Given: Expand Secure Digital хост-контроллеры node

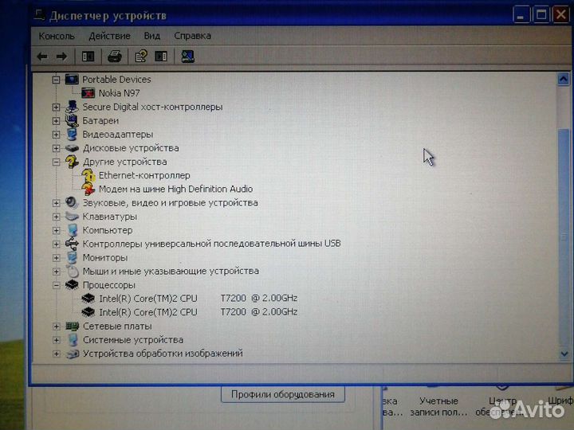Looking at the screenshot, I should [x=56, y=107].
